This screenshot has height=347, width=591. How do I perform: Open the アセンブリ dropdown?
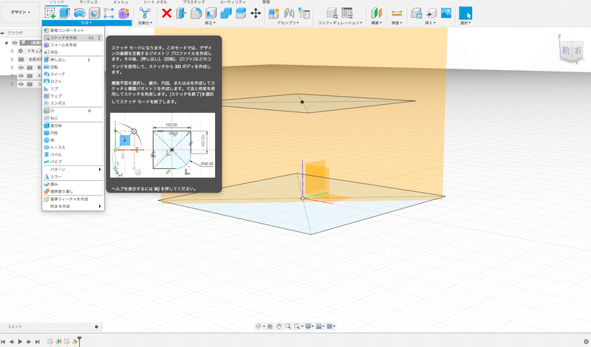(x=288, y=23)
